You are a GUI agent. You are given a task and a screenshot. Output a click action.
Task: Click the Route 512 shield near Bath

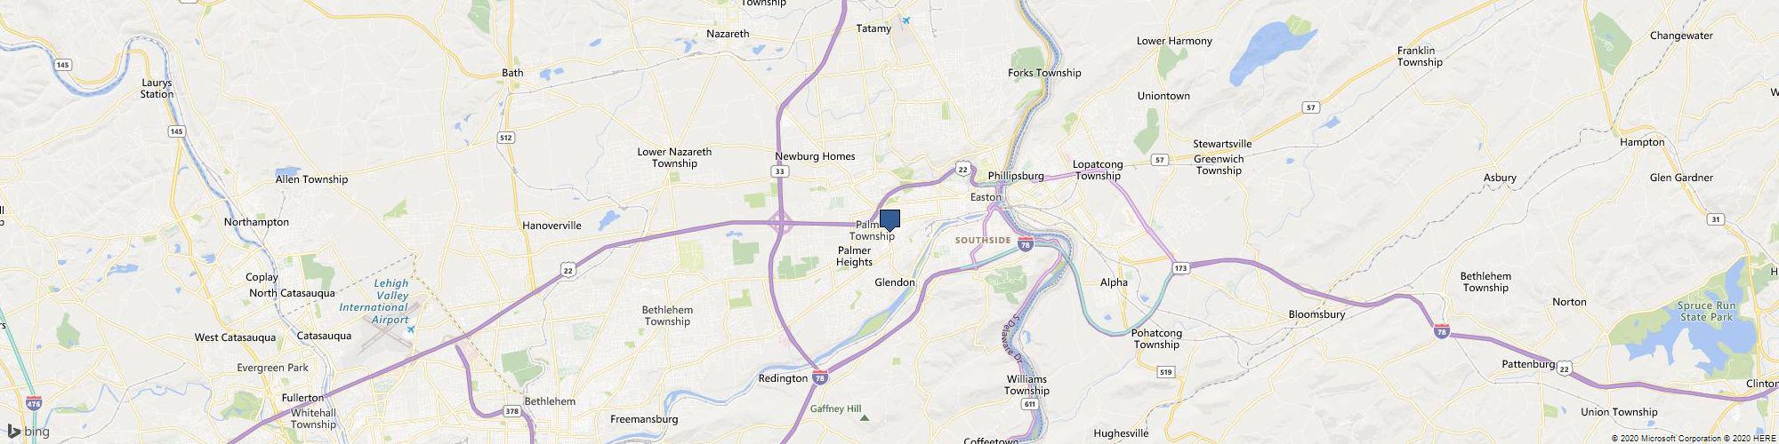506,138
